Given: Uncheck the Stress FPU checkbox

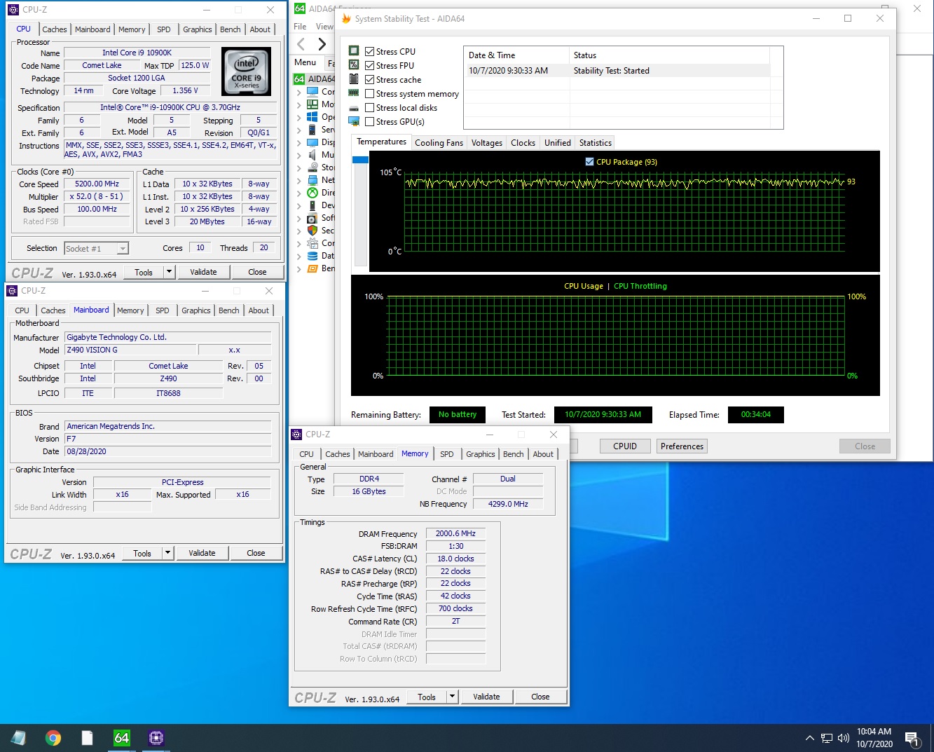Looking at the screenshot, I should [370, 66].
